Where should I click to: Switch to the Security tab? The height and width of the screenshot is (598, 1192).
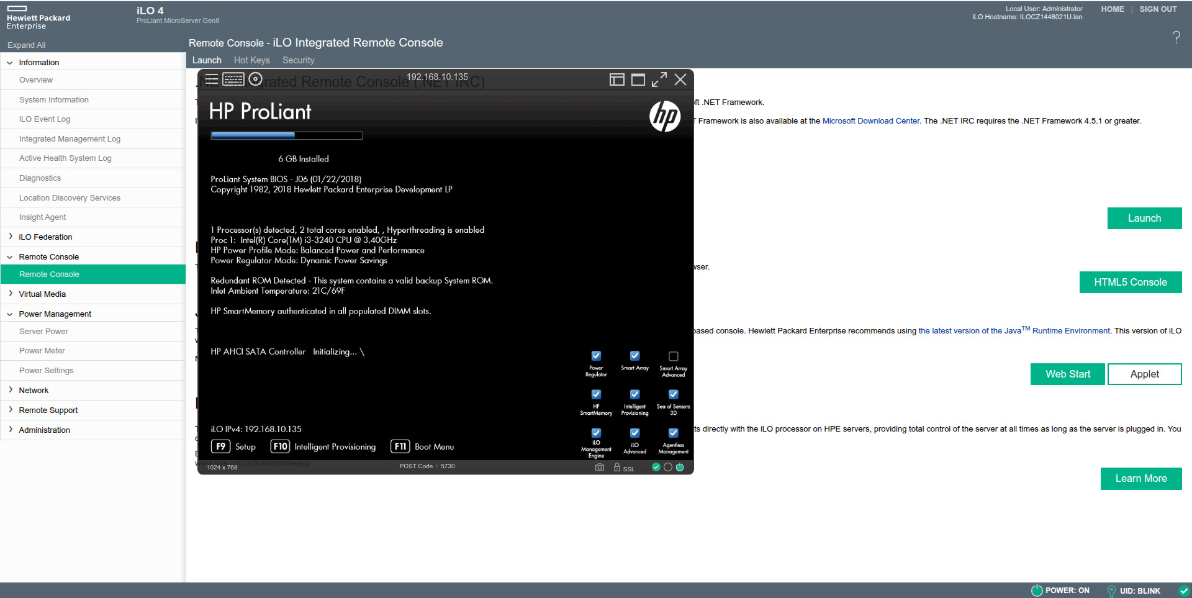(x=299, y=60)
